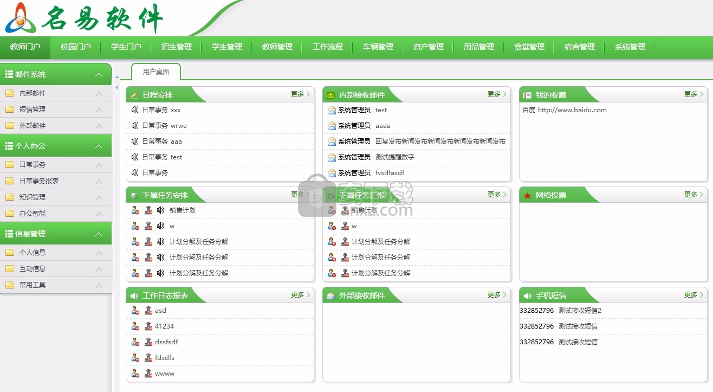
Task: Open the 系统管理 menu
Action: point(630,47)
